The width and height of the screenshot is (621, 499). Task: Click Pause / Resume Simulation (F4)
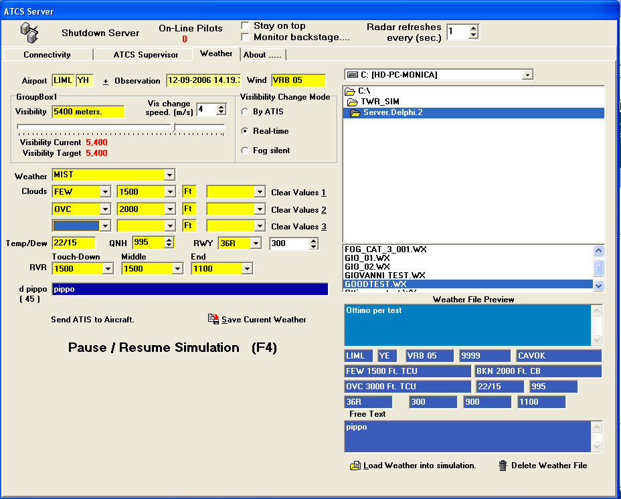[172, 347]
